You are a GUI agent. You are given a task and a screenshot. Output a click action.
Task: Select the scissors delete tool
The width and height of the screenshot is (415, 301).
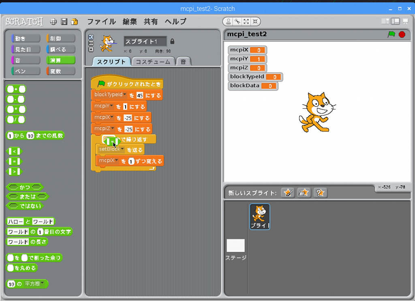point(237,22)
